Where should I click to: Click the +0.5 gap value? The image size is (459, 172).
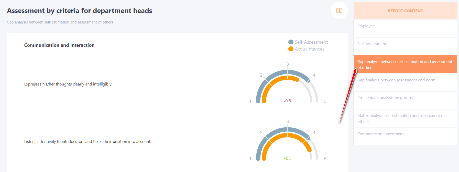pos(287,158)
